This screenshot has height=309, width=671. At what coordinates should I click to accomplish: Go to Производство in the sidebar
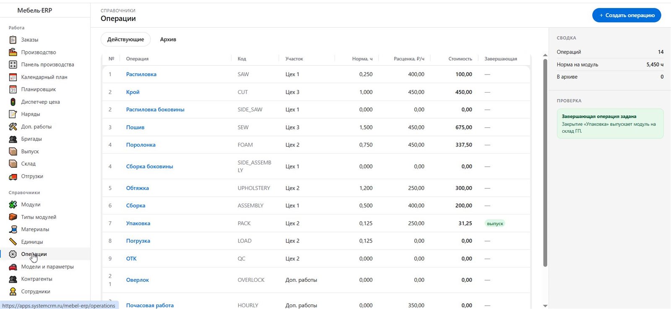(39, 52)
